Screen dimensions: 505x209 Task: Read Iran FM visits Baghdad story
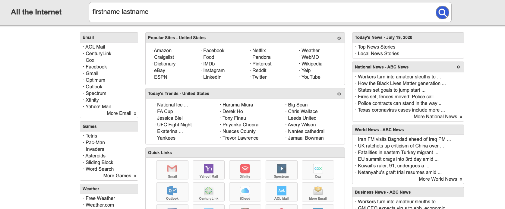404,139
